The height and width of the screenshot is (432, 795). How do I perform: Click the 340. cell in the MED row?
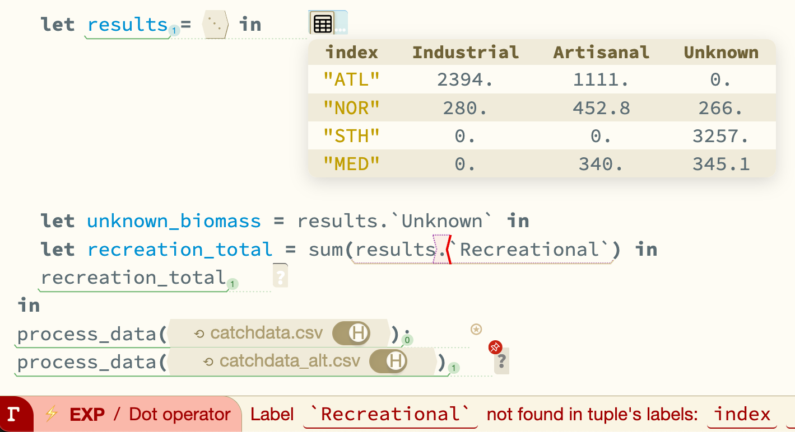tap(601, 163)
